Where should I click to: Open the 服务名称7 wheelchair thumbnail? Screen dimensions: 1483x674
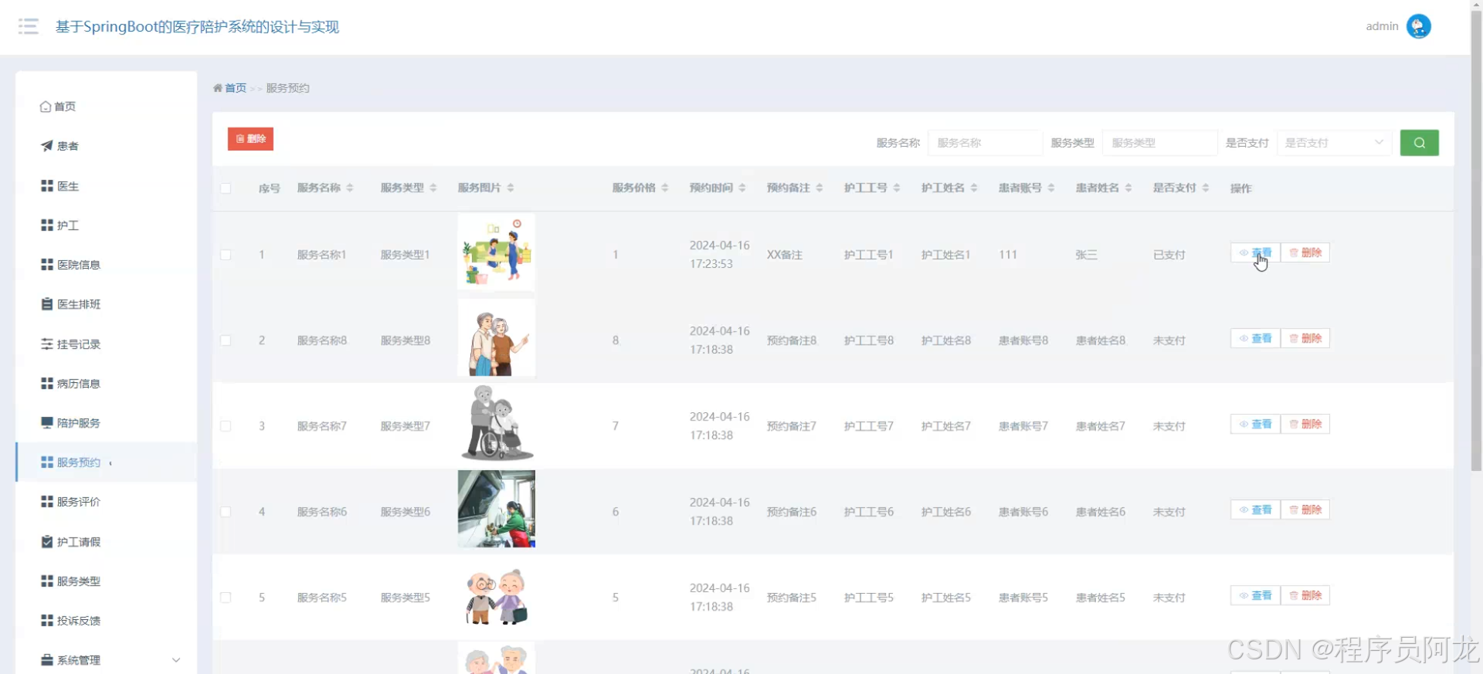(496, 423)
